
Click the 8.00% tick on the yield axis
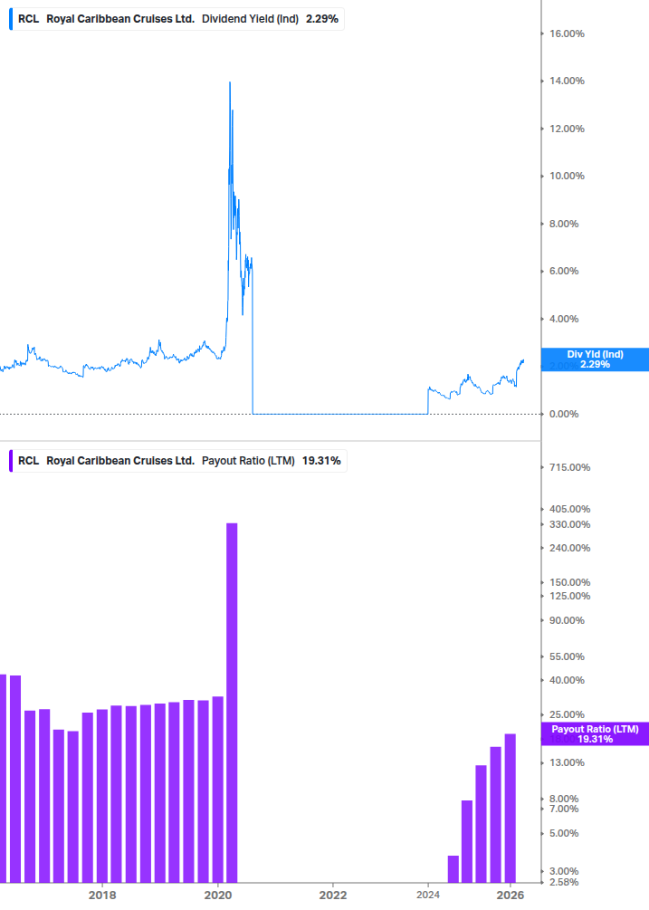click(x=564, y=224)
